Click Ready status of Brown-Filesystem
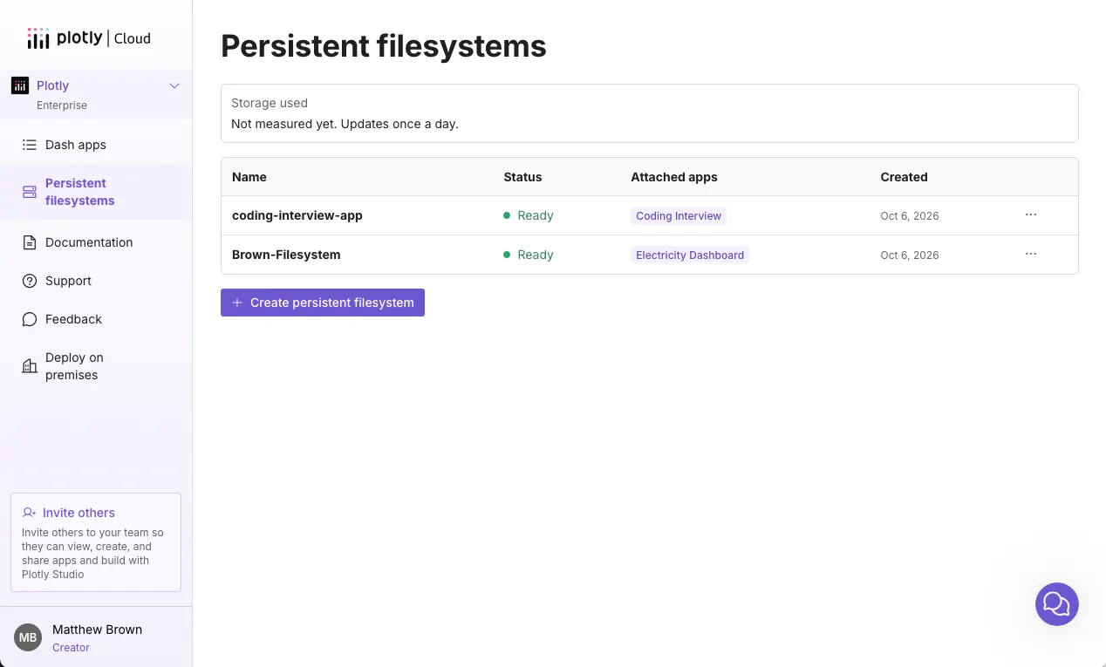This screenshot has height=667, width=1106. point(536,255)
